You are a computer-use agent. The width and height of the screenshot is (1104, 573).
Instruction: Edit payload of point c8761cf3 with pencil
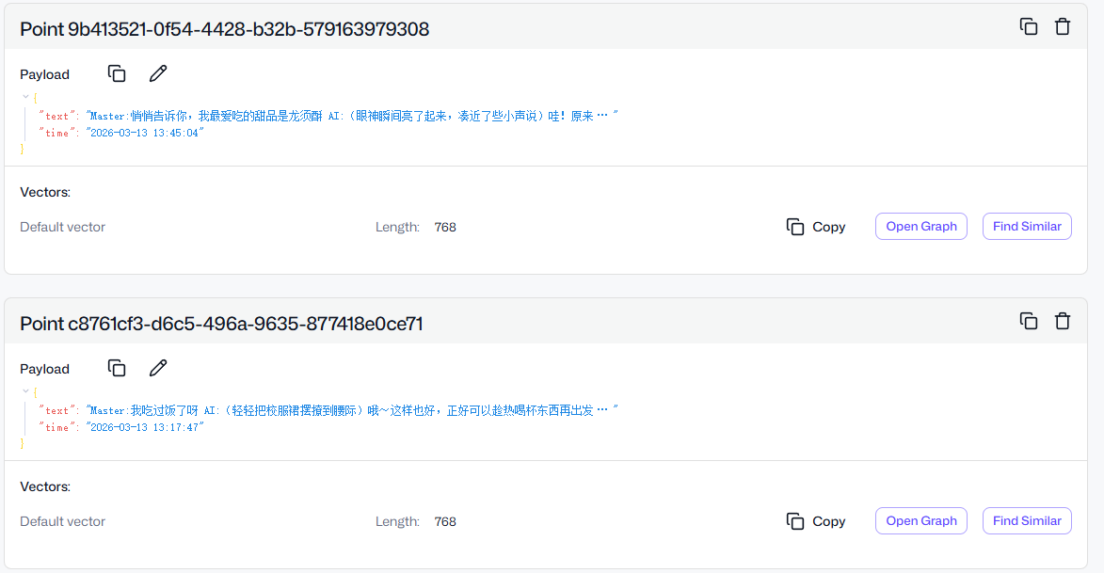pyautogui.click(x=158, y=368)
